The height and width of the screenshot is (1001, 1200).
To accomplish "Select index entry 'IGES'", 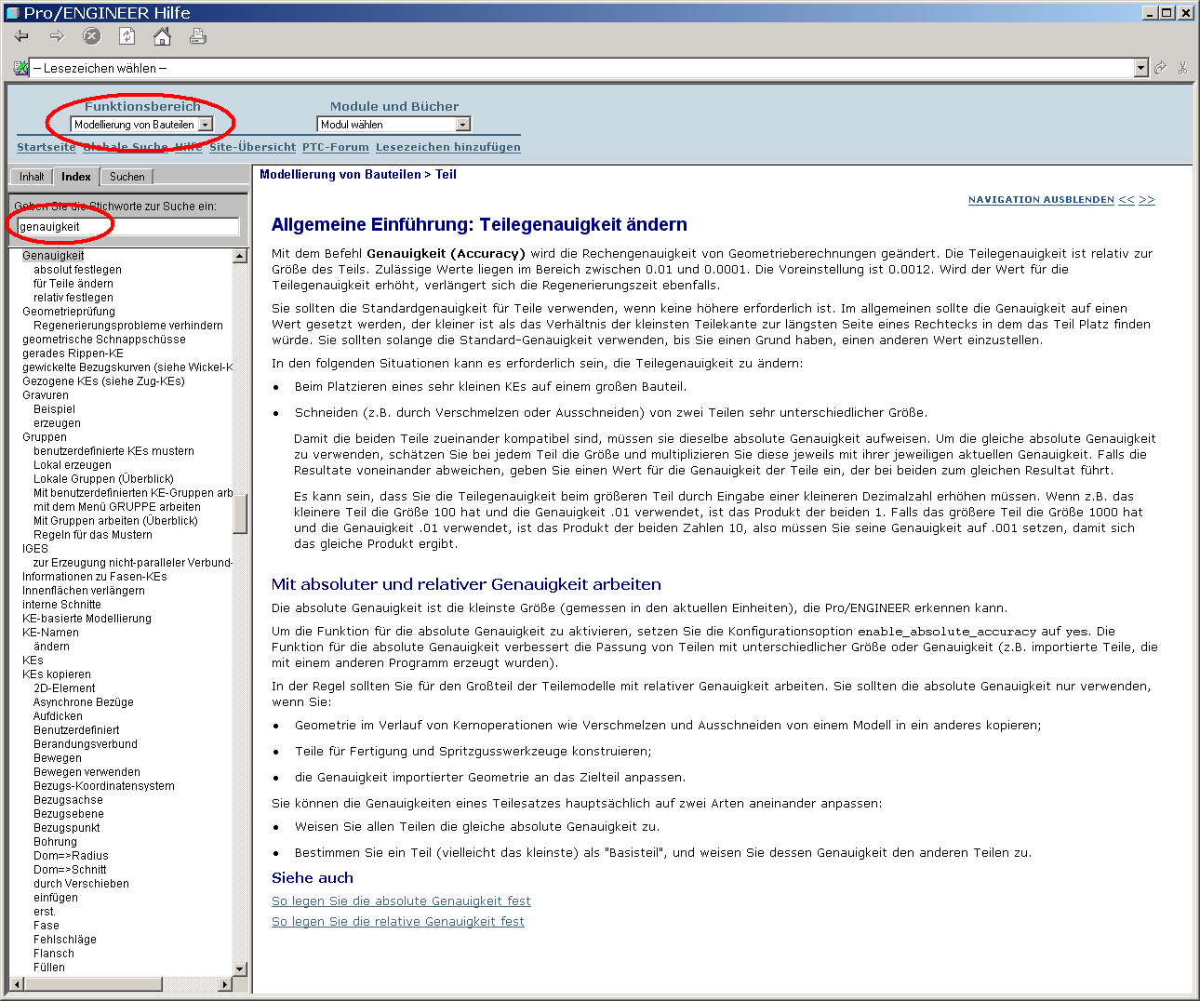I will point(35,549).
